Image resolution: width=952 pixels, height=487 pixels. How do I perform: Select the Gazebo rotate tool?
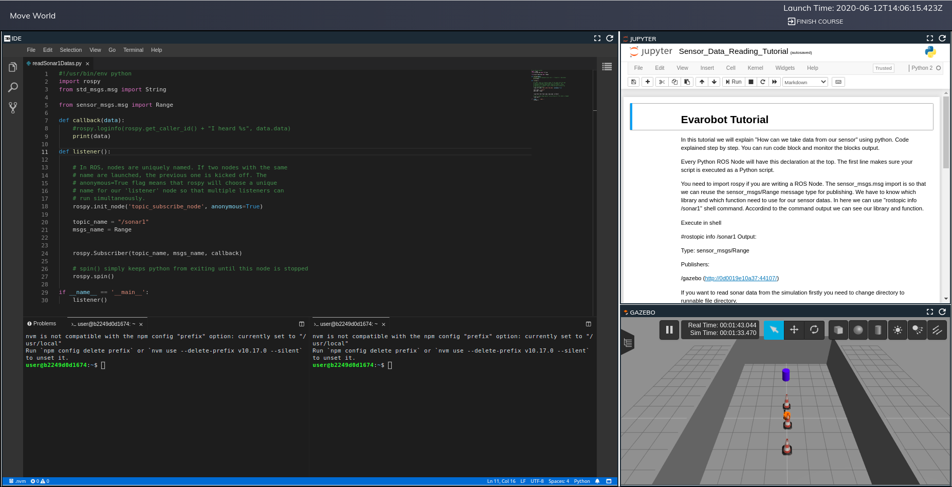(814, 330)
